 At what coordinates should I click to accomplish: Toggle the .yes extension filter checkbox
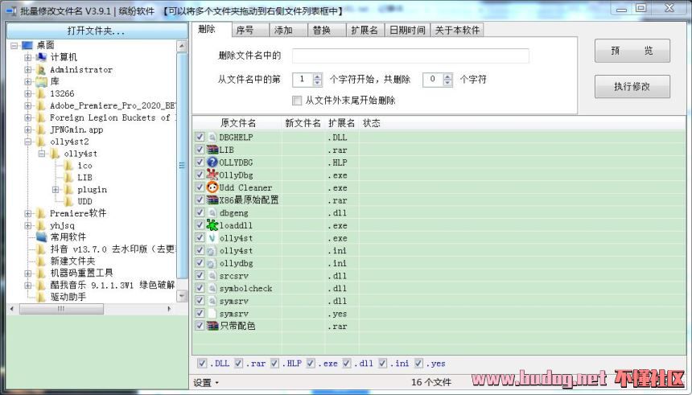[x=418, y=364]
